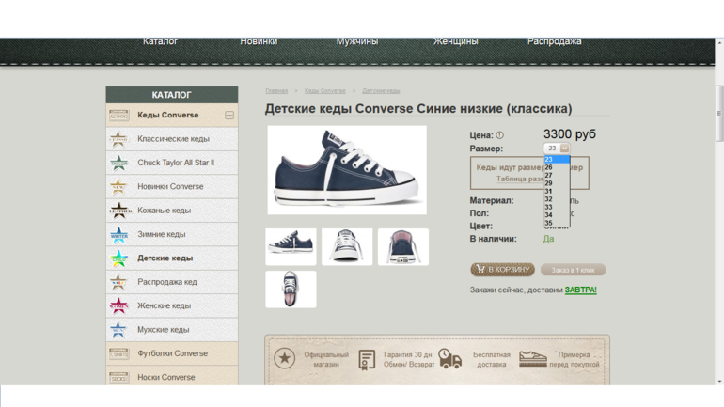Click the info icon next to Цена
Image resolution: width=724 pixels, height=407 pixels.
(x=499, y=135)
